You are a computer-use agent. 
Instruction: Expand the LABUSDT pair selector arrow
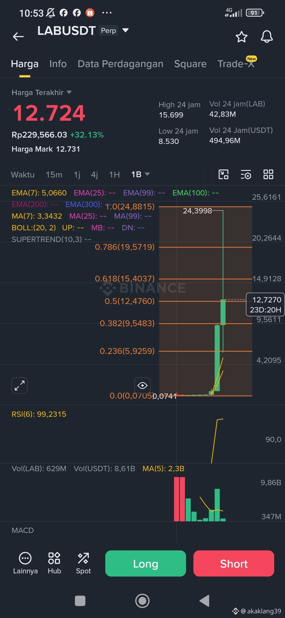[x=126, y=30]
